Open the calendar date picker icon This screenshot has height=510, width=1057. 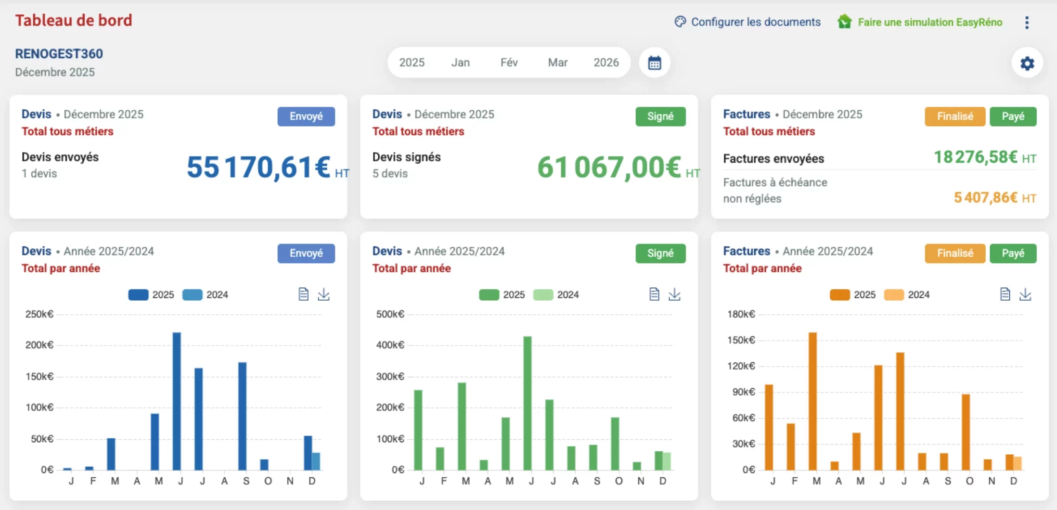point(654,63)
